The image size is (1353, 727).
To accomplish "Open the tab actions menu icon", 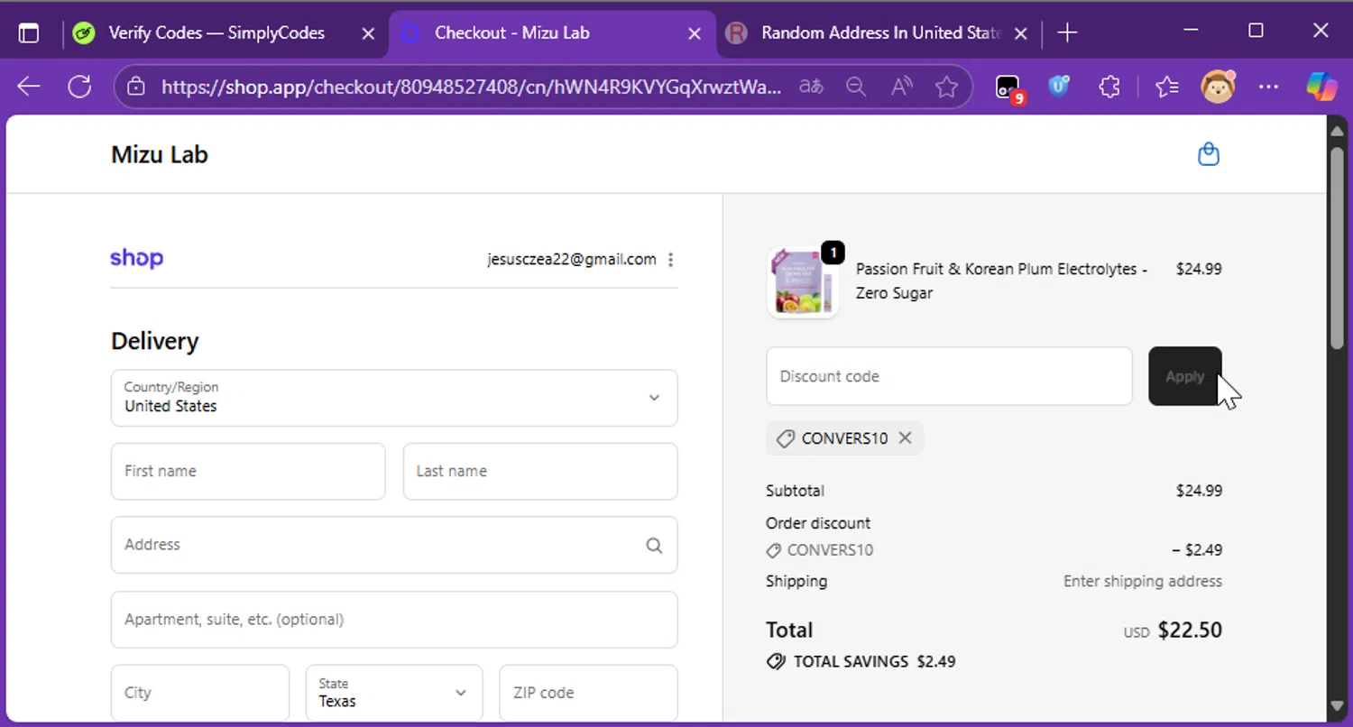I will coord(29,33).
